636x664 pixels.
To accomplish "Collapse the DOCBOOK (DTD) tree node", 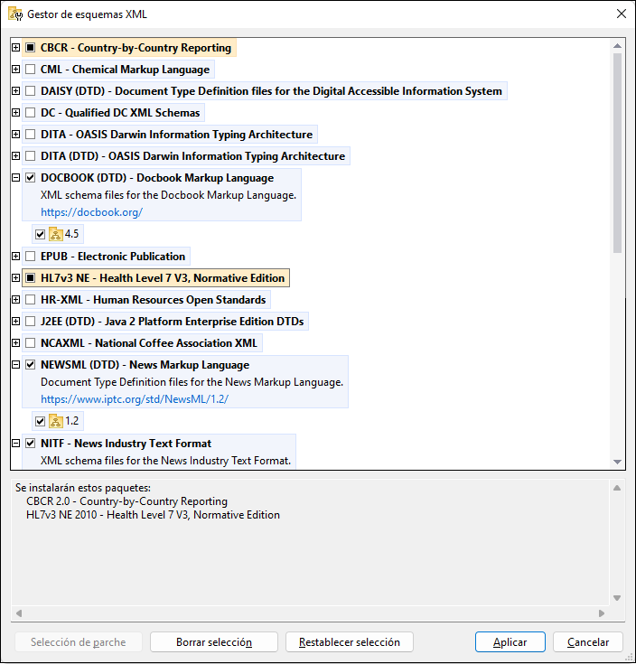I will 16,178.
